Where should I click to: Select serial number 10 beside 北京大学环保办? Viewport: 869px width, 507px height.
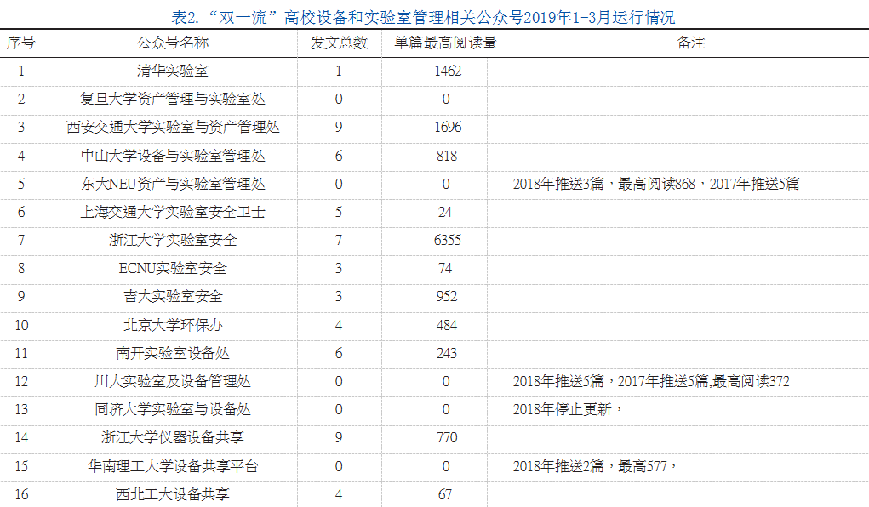click(21, 325)
